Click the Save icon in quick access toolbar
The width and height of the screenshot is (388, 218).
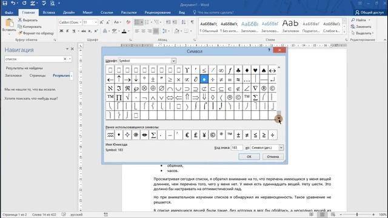click(5, 3)
